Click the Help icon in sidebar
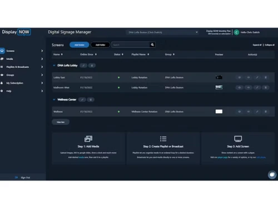 pyautogui.click(x=2, y=91)
